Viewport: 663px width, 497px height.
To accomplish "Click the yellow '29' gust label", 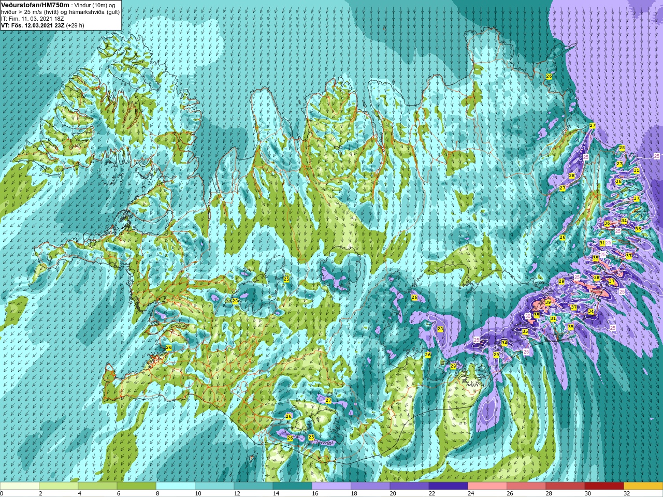I will 496,355.
